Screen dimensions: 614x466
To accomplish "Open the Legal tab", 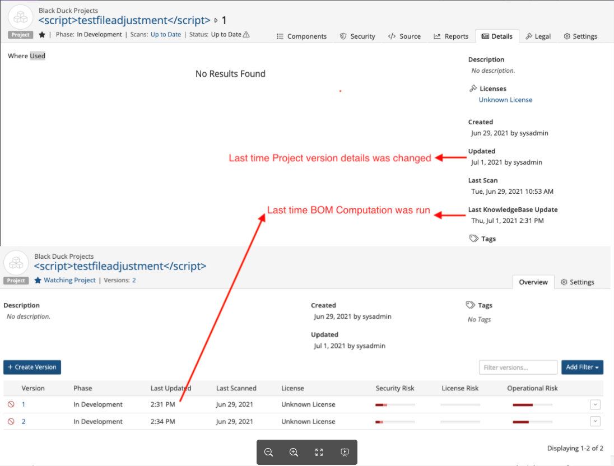I will [x=538, y=36].
